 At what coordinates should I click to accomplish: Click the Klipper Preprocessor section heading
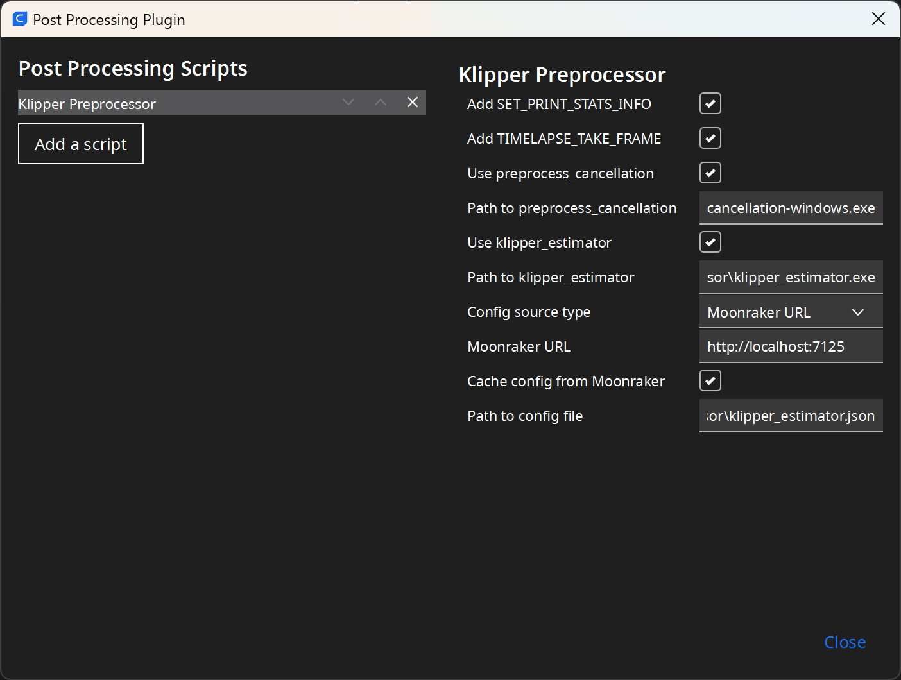click(x=562, y=74)
